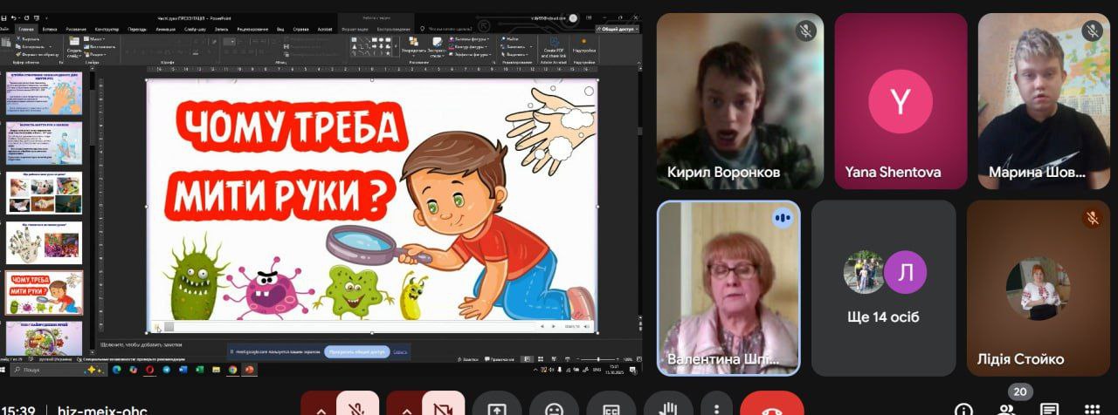Unmute the microphone in the call bar
This screenshot has height=415, width=1118.
(356, 406)
